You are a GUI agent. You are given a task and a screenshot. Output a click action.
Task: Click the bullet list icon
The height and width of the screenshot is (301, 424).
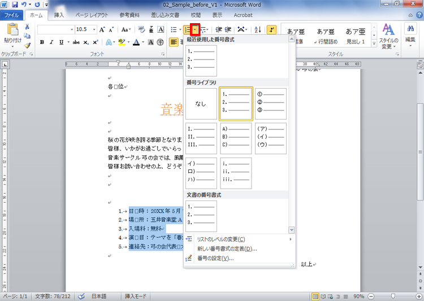174,29
